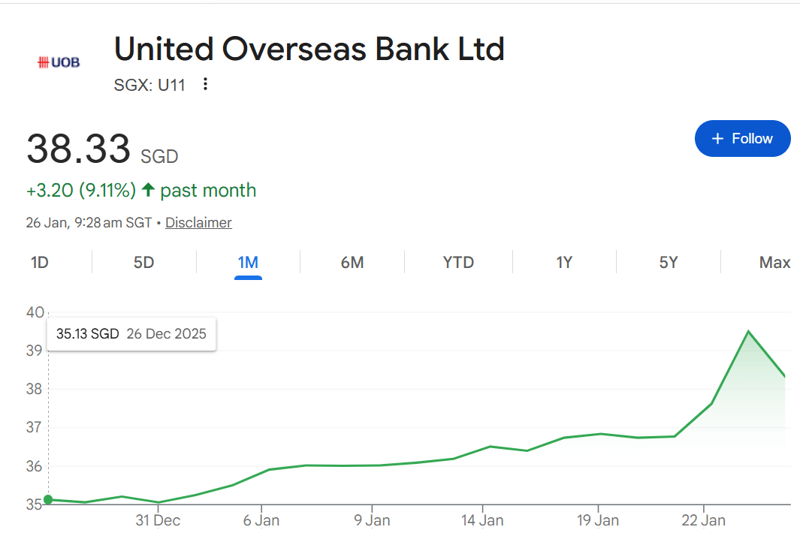
Task: Click the plus icon on Follow
Action: coord(717,139)
